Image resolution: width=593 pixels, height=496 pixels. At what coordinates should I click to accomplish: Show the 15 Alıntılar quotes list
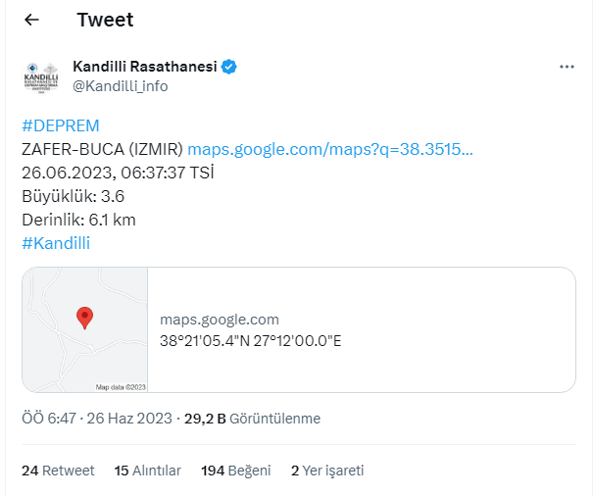tap(148, 471)
